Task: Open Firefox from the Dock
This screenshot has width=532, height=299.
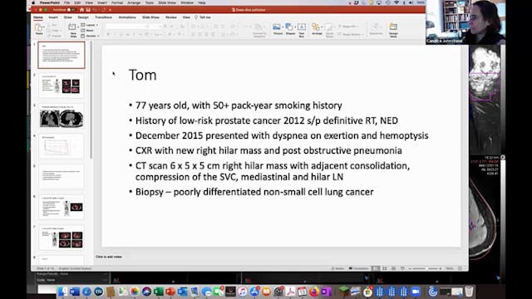Action: pos(313,292)
